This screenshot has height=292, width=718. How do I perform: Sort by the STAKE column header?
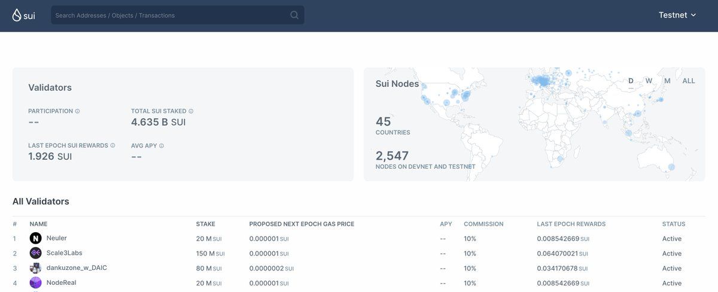(x=205, y=224)
